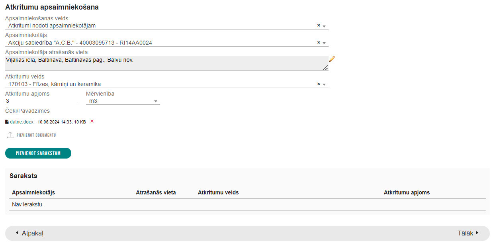
Task: Click the Atkritumu veids column header
Action: coord(218,192)
